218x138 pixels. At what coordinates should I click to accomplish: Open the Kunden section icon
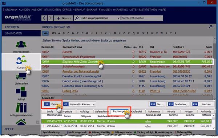21,60
